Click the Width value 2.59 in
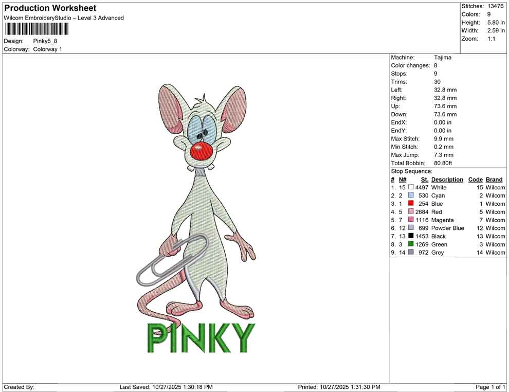509x392 pixels. pyautogui.click(x=496, y=30)
